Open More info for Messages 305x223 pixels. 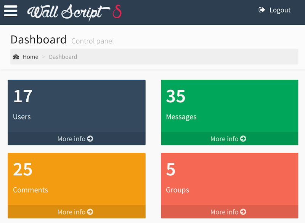(x=230, y=139)
